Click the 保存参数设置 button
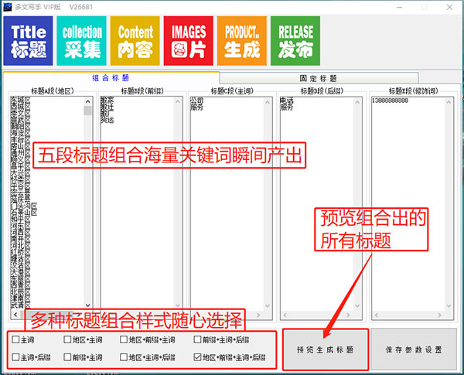Image resolution: width=464 pixels, height=375 pixels. click(414, 349)
